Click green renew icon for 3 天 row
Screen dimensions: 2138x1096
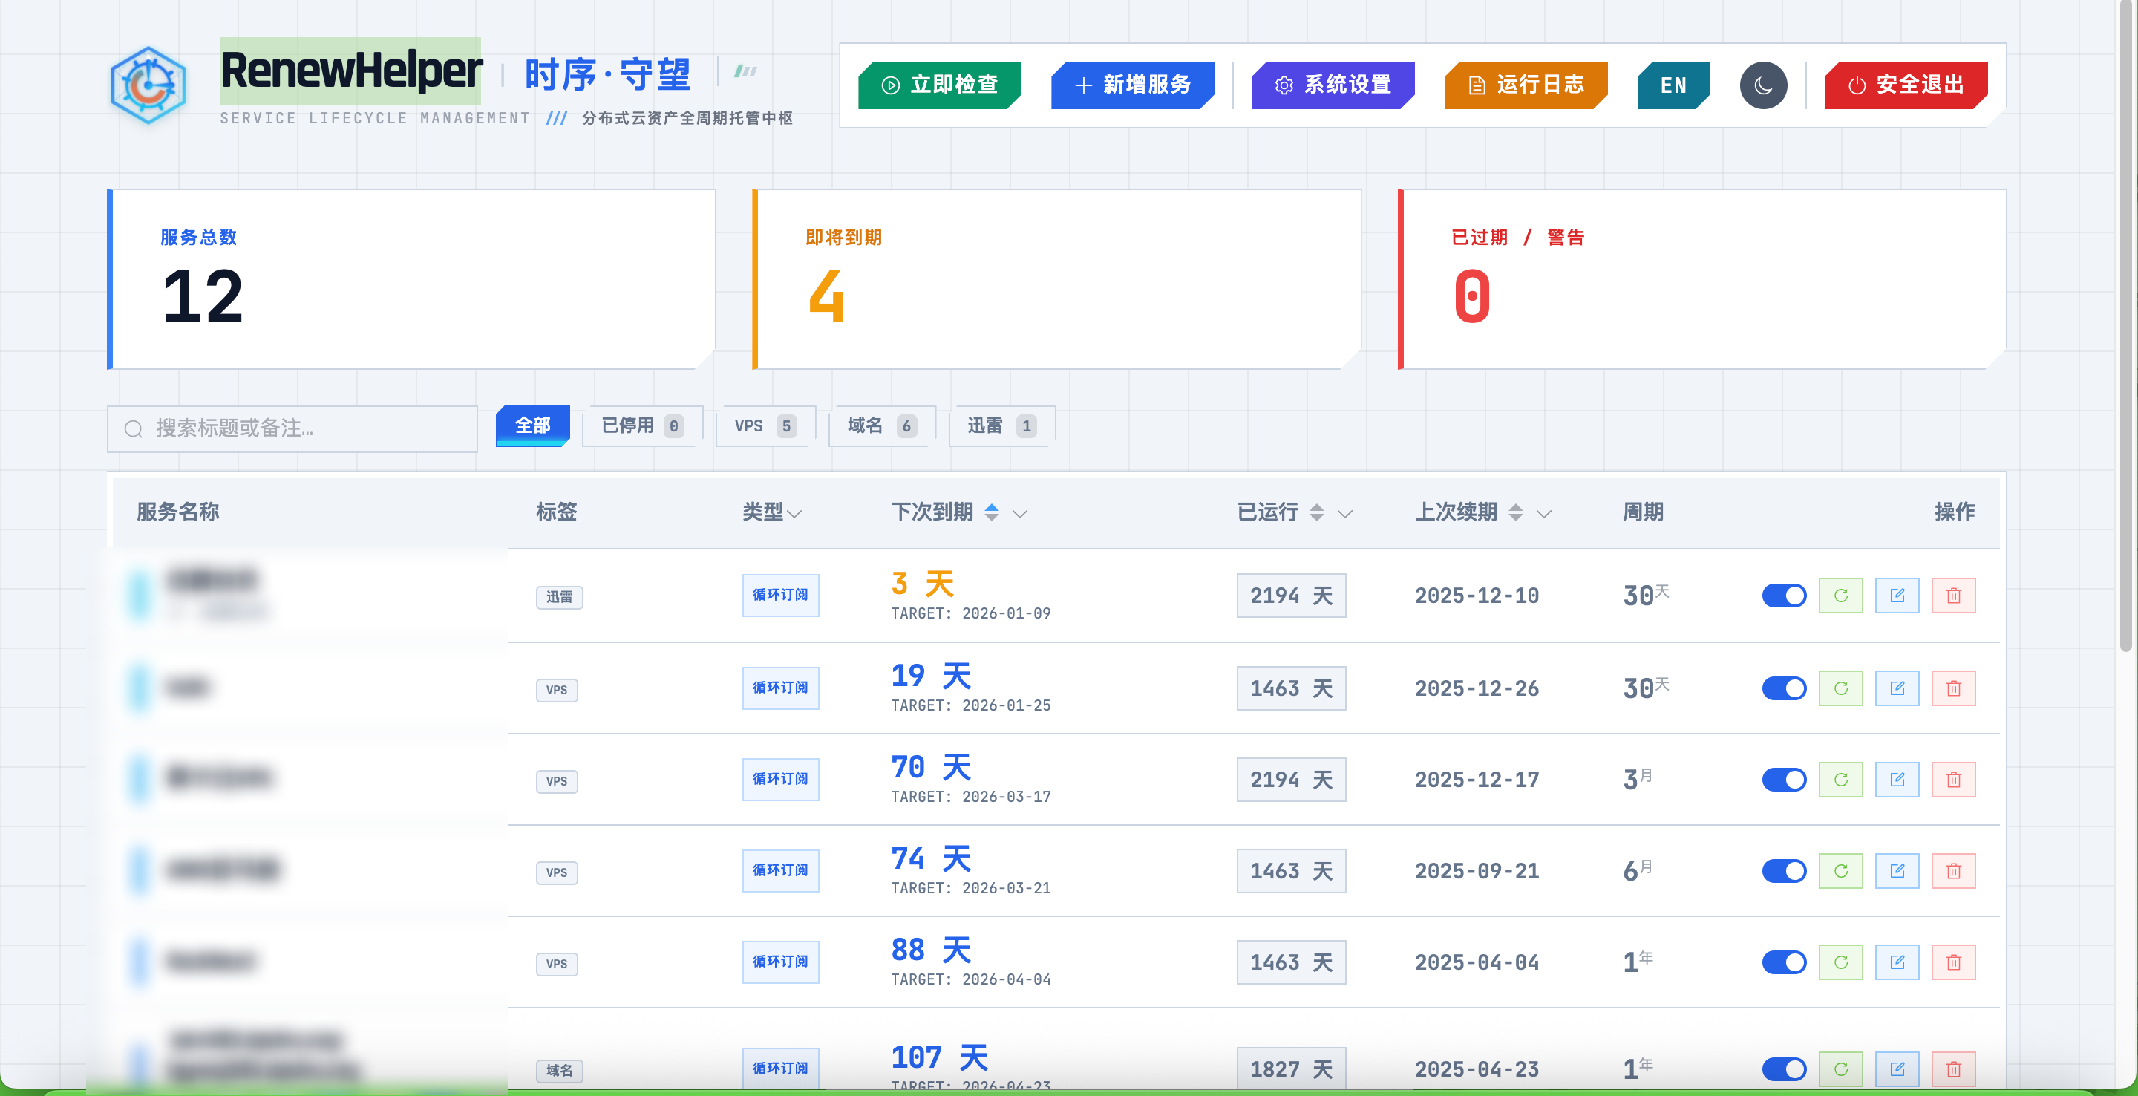click(x=1840, y=596)
